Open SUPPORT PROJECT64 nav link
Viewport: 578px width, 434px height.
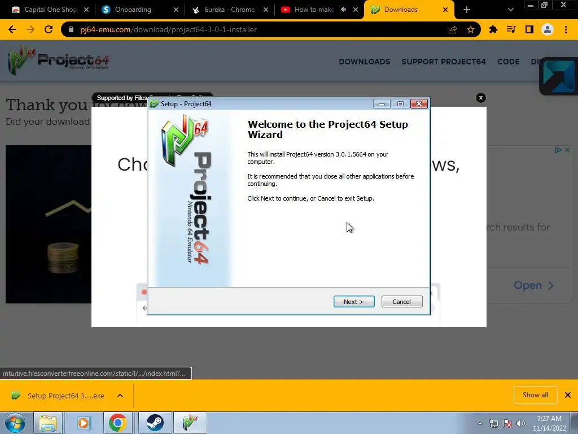[444, 62]
